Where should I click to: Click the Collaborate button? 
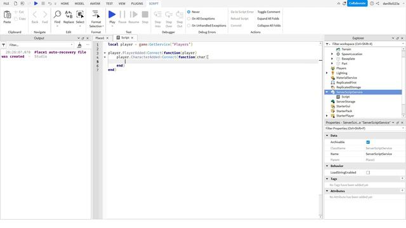(x=357, y=3)
